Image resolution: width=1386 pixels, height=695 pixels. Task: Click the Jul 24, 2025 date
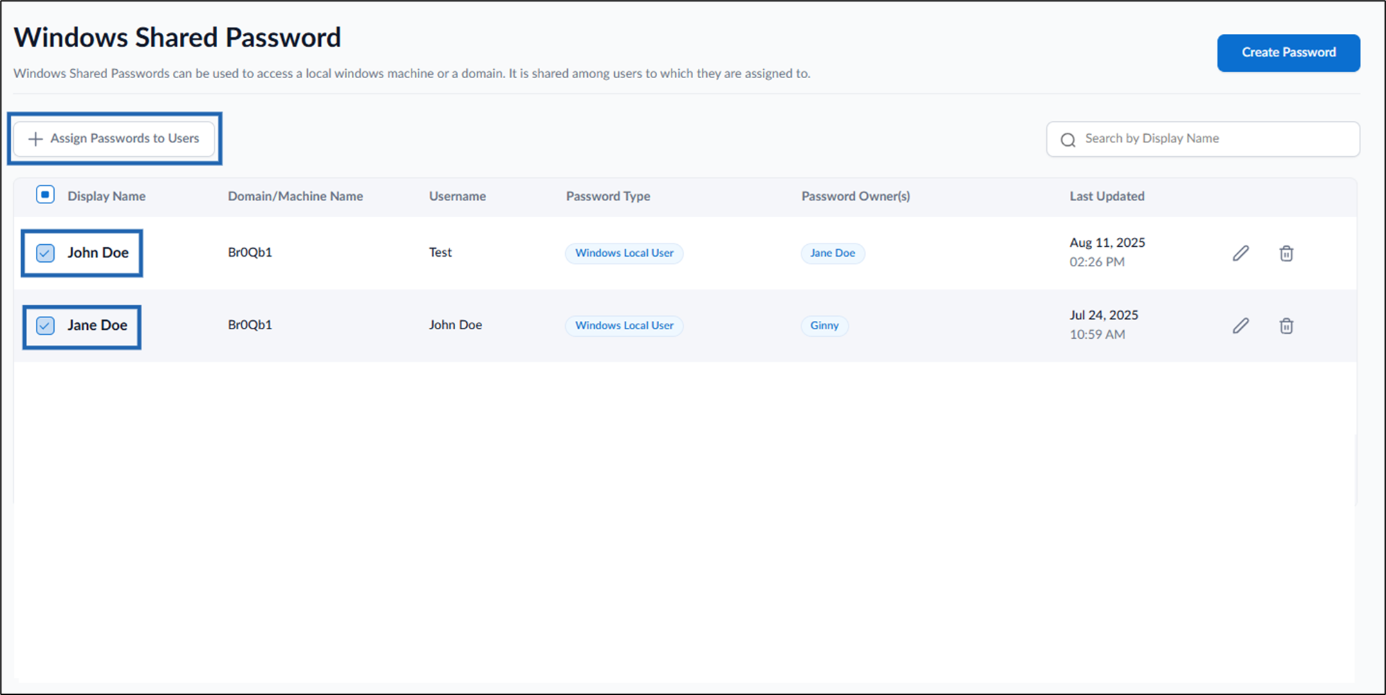click(x=1104, y=315)
